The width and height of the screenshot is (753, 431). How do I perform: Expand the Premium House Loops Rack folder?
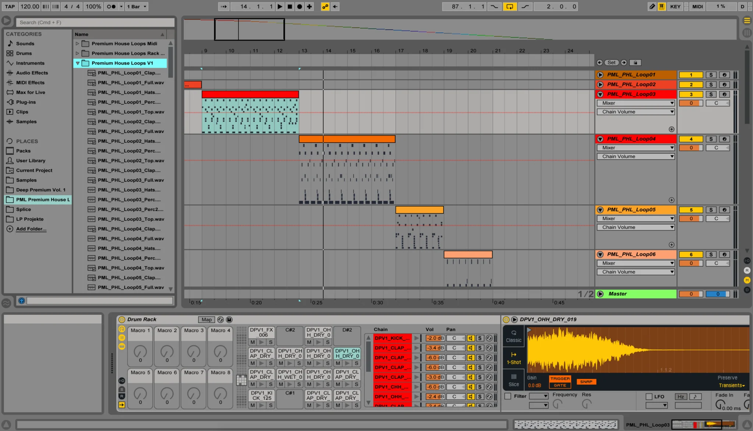click(x=77, y=53)
